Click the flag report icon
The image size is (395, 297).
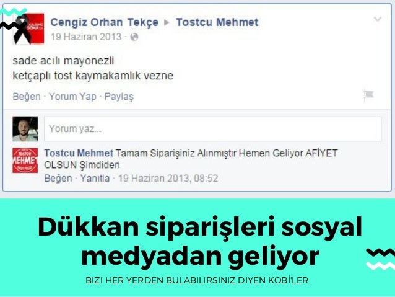pyautogui.click(x=368, y=96)
